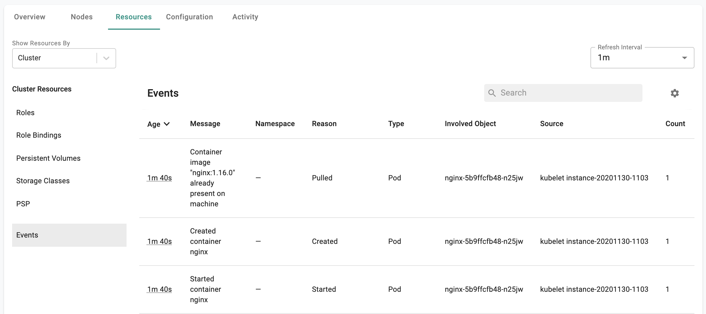Expand the Refresh Interval 1m dropdown
The image size is (706, 314).
[642, 58]
